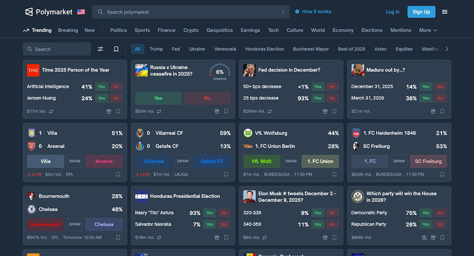
Task: Pick the VfL Wolf. outcome button
Action: click(262, 161)
